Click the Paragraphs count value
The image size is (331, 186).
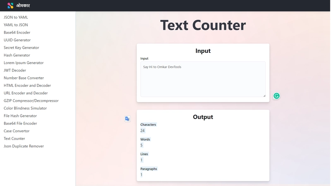point(142,174)
